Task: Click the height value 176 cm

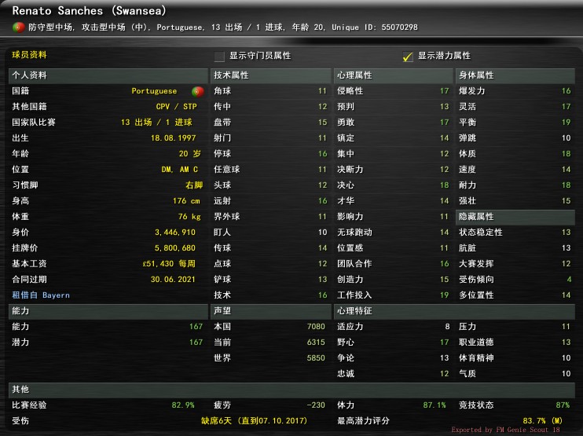Action: pyautogui.click(x=186, y=201)
